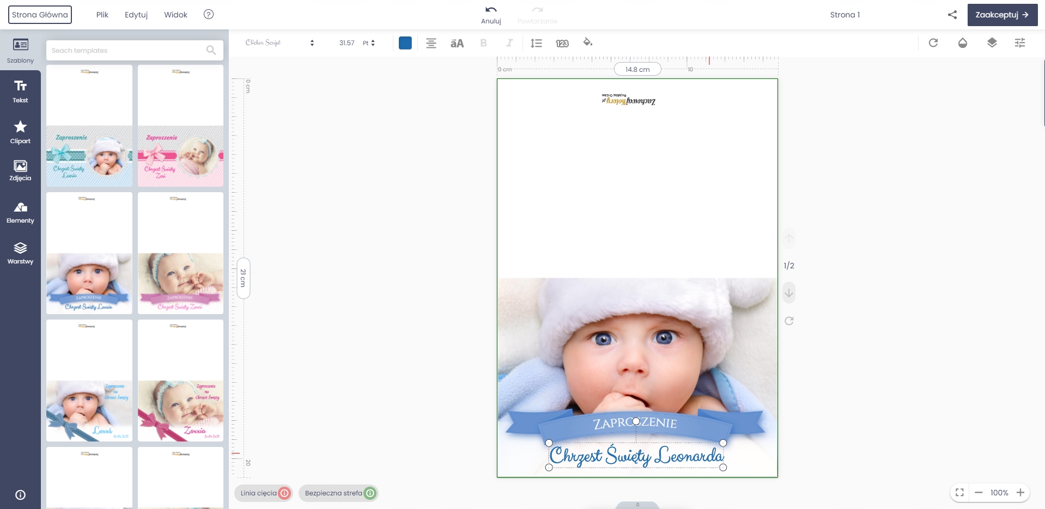Toggle fullscreen view mode
Viewport: 1045px width, 509px height.
(x=959, y=493)
